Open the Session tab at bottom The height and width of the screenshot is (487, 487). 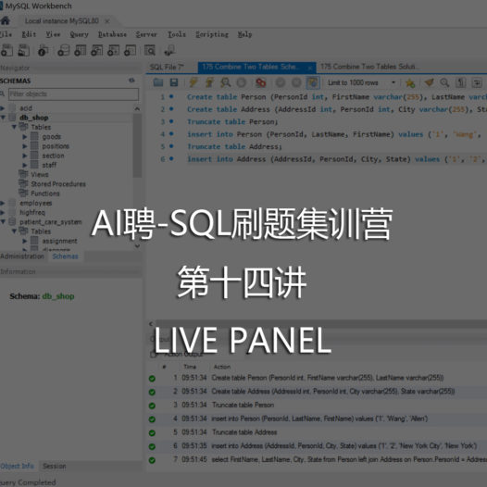pos(55,466)
